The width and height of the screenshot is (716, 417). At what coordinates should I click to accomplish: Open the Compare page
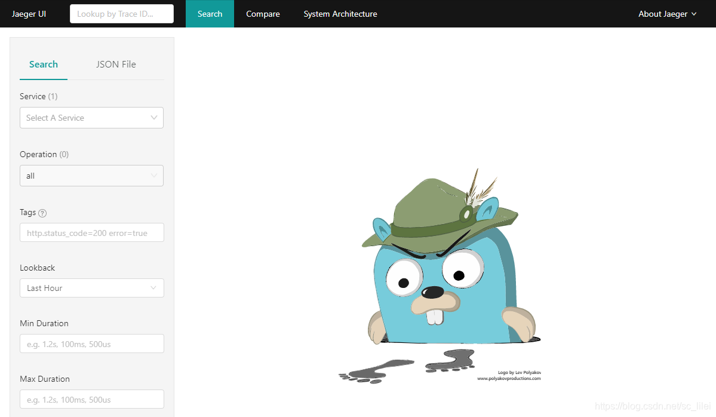coord(263,14)
